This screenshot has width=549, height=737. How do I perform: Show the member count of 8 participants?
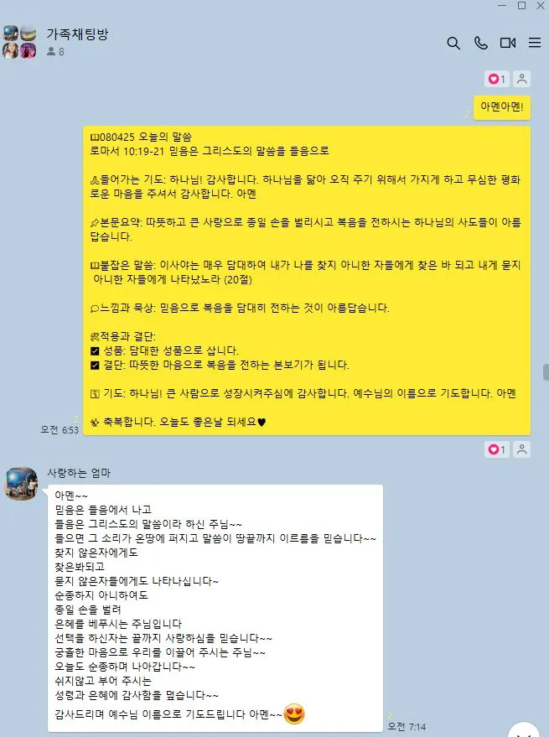tap(55, 52)
